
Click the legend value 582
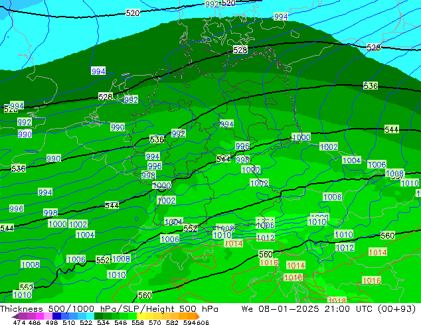click(x=172, y=322)
